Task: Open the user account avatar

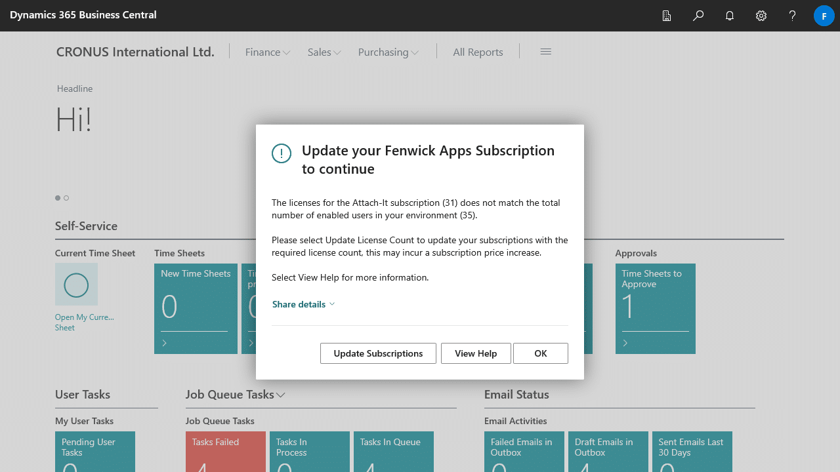Action: coord(824,16)
